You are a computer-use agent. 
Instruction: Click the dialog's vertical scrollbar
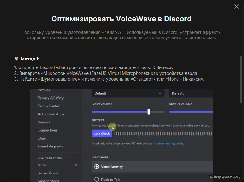tap(241, 79)
